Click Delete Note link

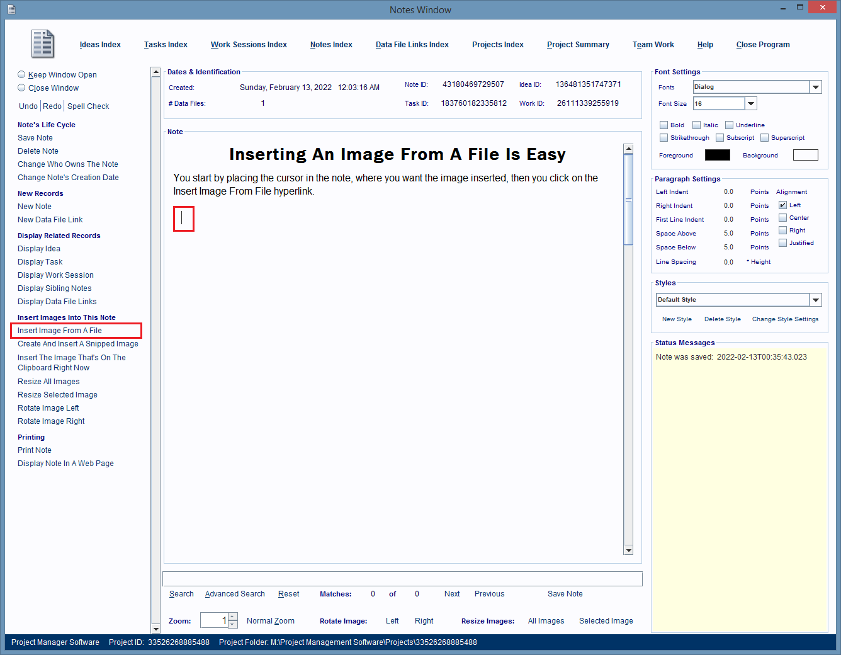click(38, 151)
